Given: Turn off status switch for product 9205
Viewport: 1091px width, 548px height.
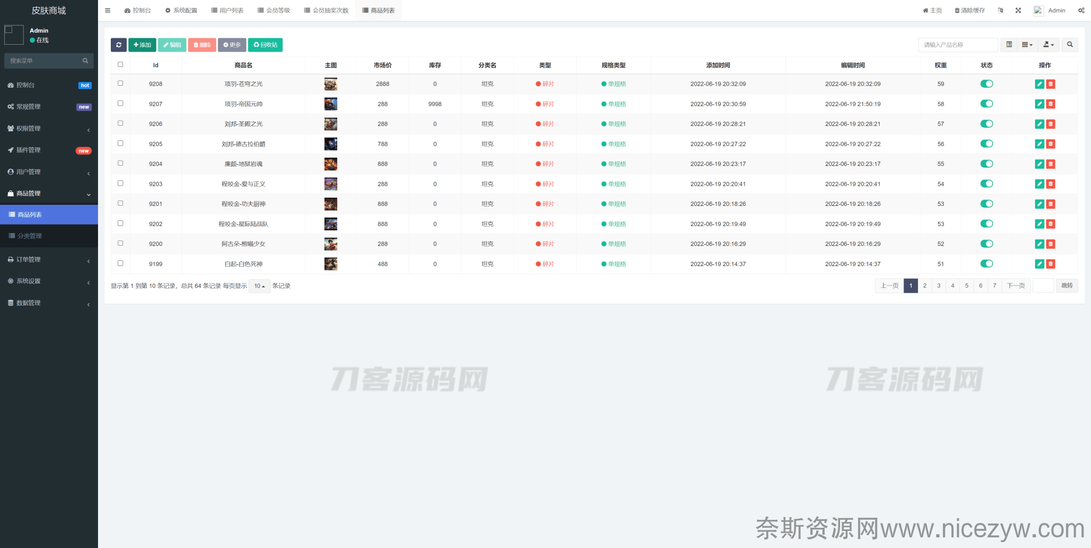Looking at the screenshot, I should point(987,144).
